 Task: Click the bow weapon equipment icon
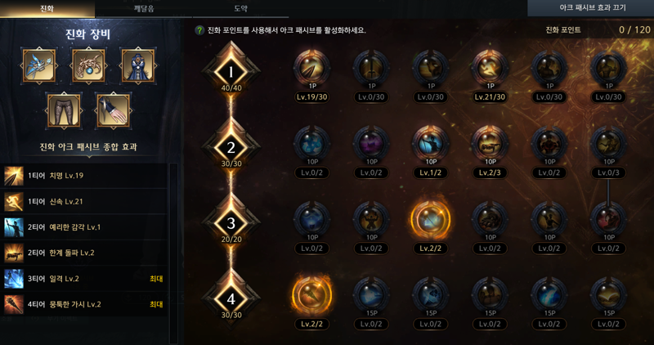pyautogui.click(x=38, y=65)
